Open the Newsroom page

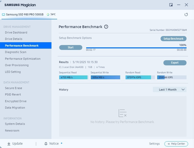12,130
